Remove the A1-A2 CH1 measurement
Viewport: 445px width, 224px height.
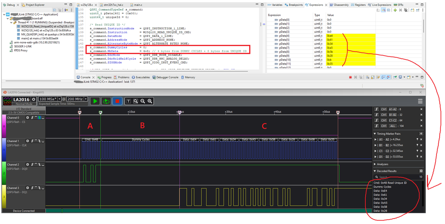coord(421,108)
